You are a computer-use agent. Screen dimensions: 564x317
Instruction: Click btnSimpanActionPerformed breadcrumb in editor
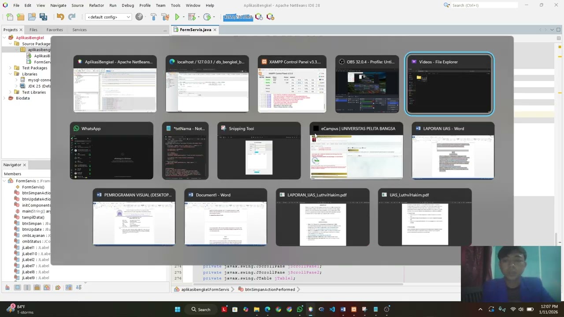tap(270, 289)
